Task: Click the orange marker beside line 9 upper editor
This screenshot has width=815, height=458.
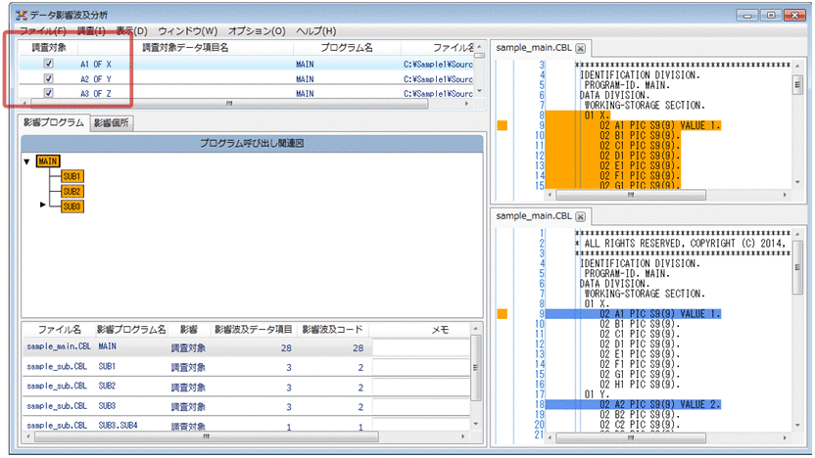Action: pos(503,125)
